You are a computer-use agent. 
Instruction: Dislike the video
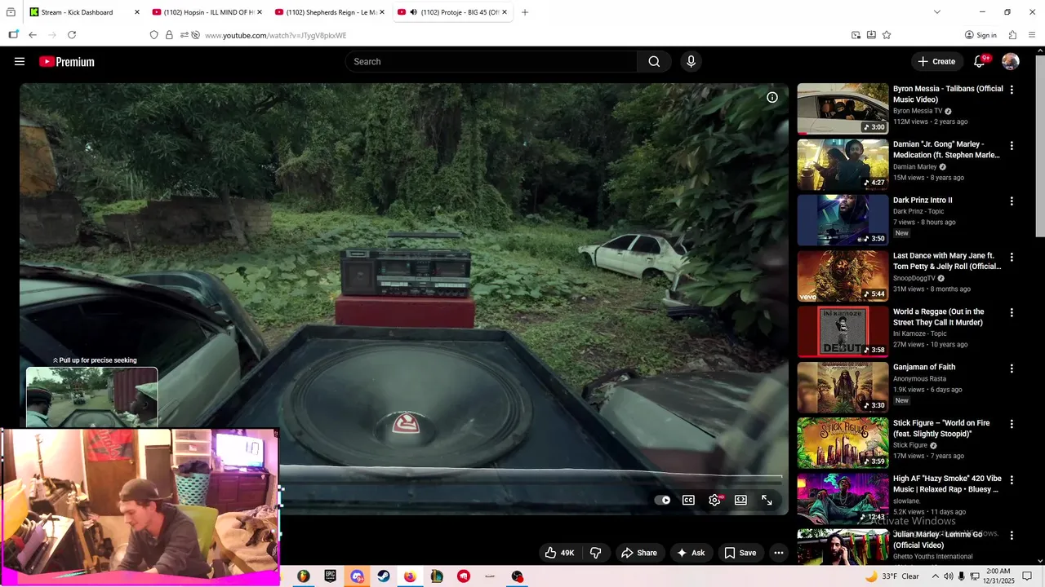point(595,553)
